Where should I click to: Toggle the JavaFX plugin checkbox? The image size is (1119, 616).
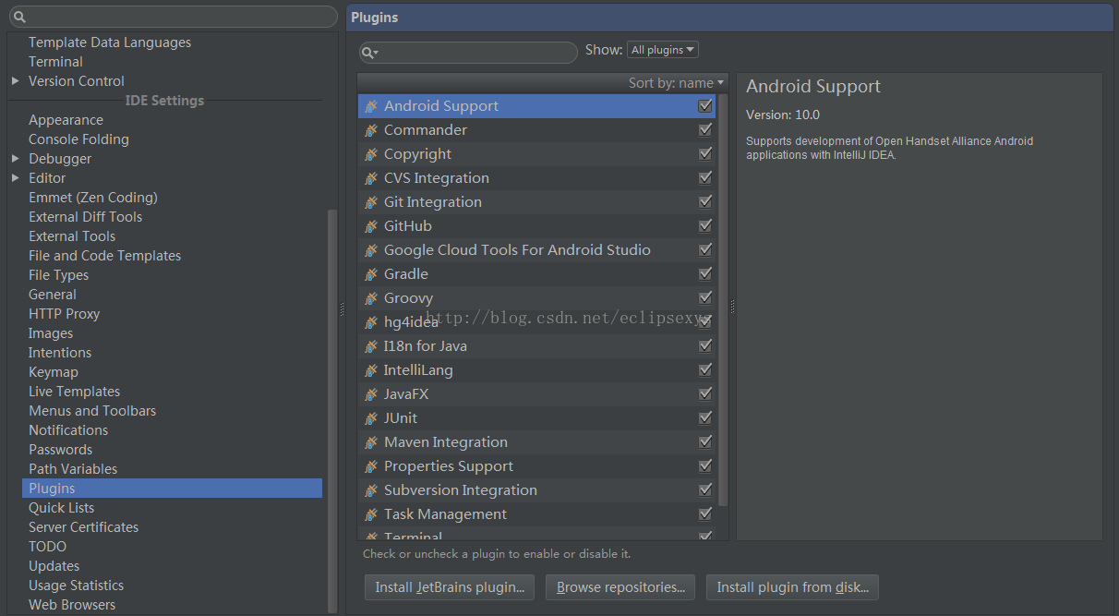point(705,394)
